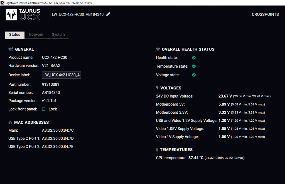This screenshot has width=285, height=184.
Task: Click the OVERALL HEALTH STATUS heading
Action: pos(188,49)
